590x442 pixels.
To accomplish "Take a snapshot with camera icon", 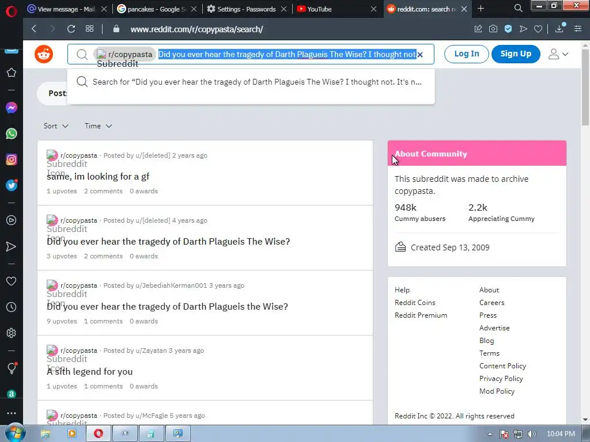I will [x=493, y=29].
